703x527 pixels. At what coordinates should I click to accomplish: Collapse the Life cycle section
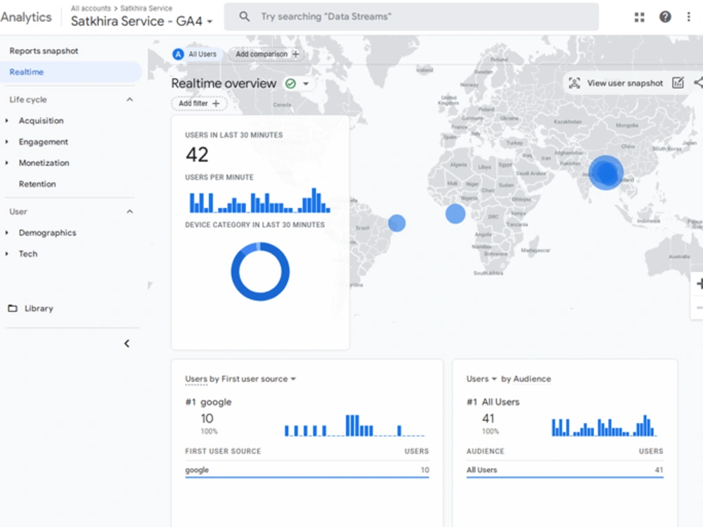129,100
